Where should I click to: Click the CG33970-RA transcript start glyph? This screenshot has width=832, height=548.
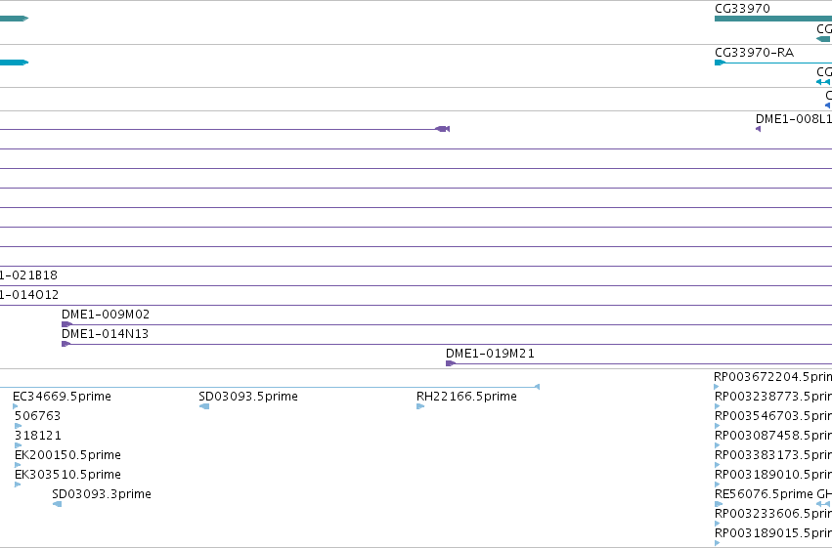720,63
